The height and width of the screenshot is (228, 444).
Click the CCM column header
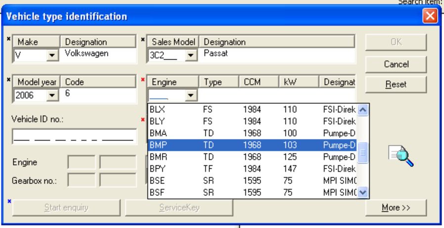pyautogui.click(x=259, y=82)
